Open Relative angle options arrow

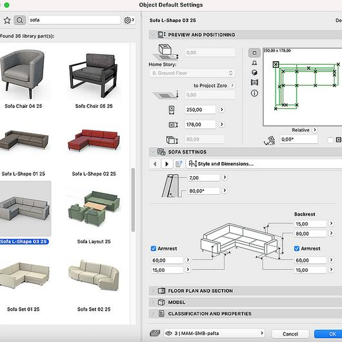coord(314,130)
